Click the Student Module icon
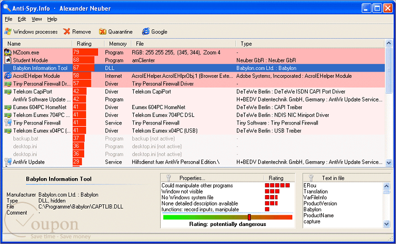 8,60
